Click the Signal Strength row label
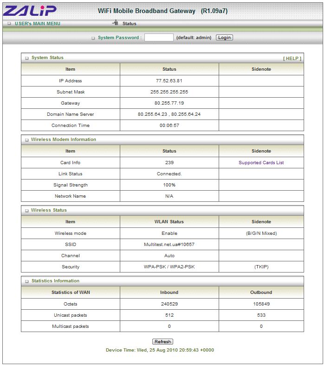This screenshot has width=325, height=366. [x=71, y=185]
